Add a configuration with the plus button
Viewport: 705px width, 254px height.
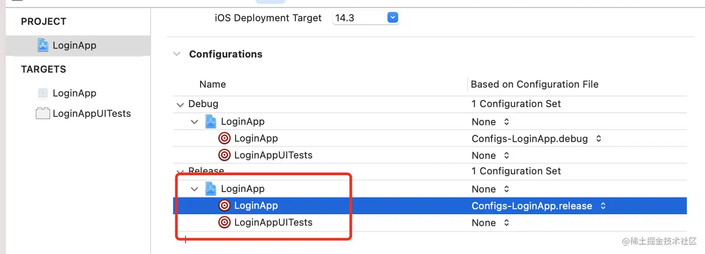tap(185, 240)
